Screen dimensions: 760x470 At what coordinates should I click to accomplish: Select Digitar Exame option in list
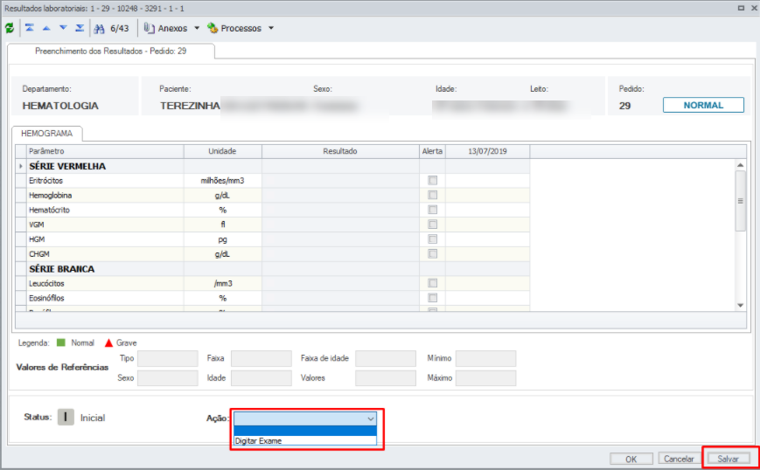[x=305, y=441]
